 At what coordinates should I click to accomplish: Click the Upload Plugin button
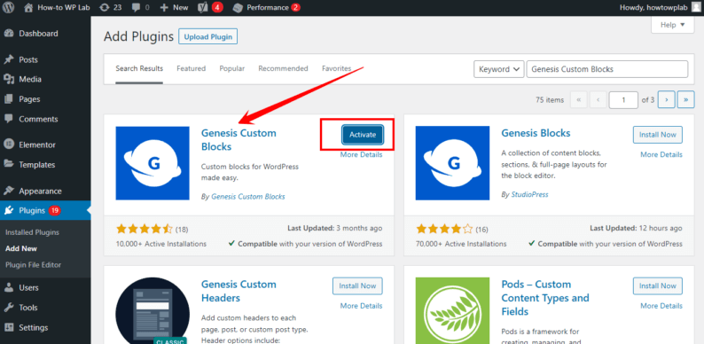coord(207,37)
